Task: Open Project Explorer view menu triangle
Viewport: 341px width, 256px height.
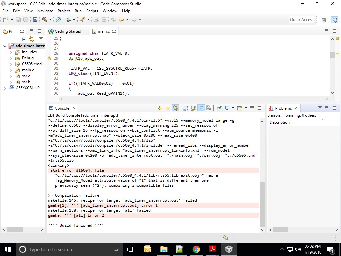Action: point(41,38)
